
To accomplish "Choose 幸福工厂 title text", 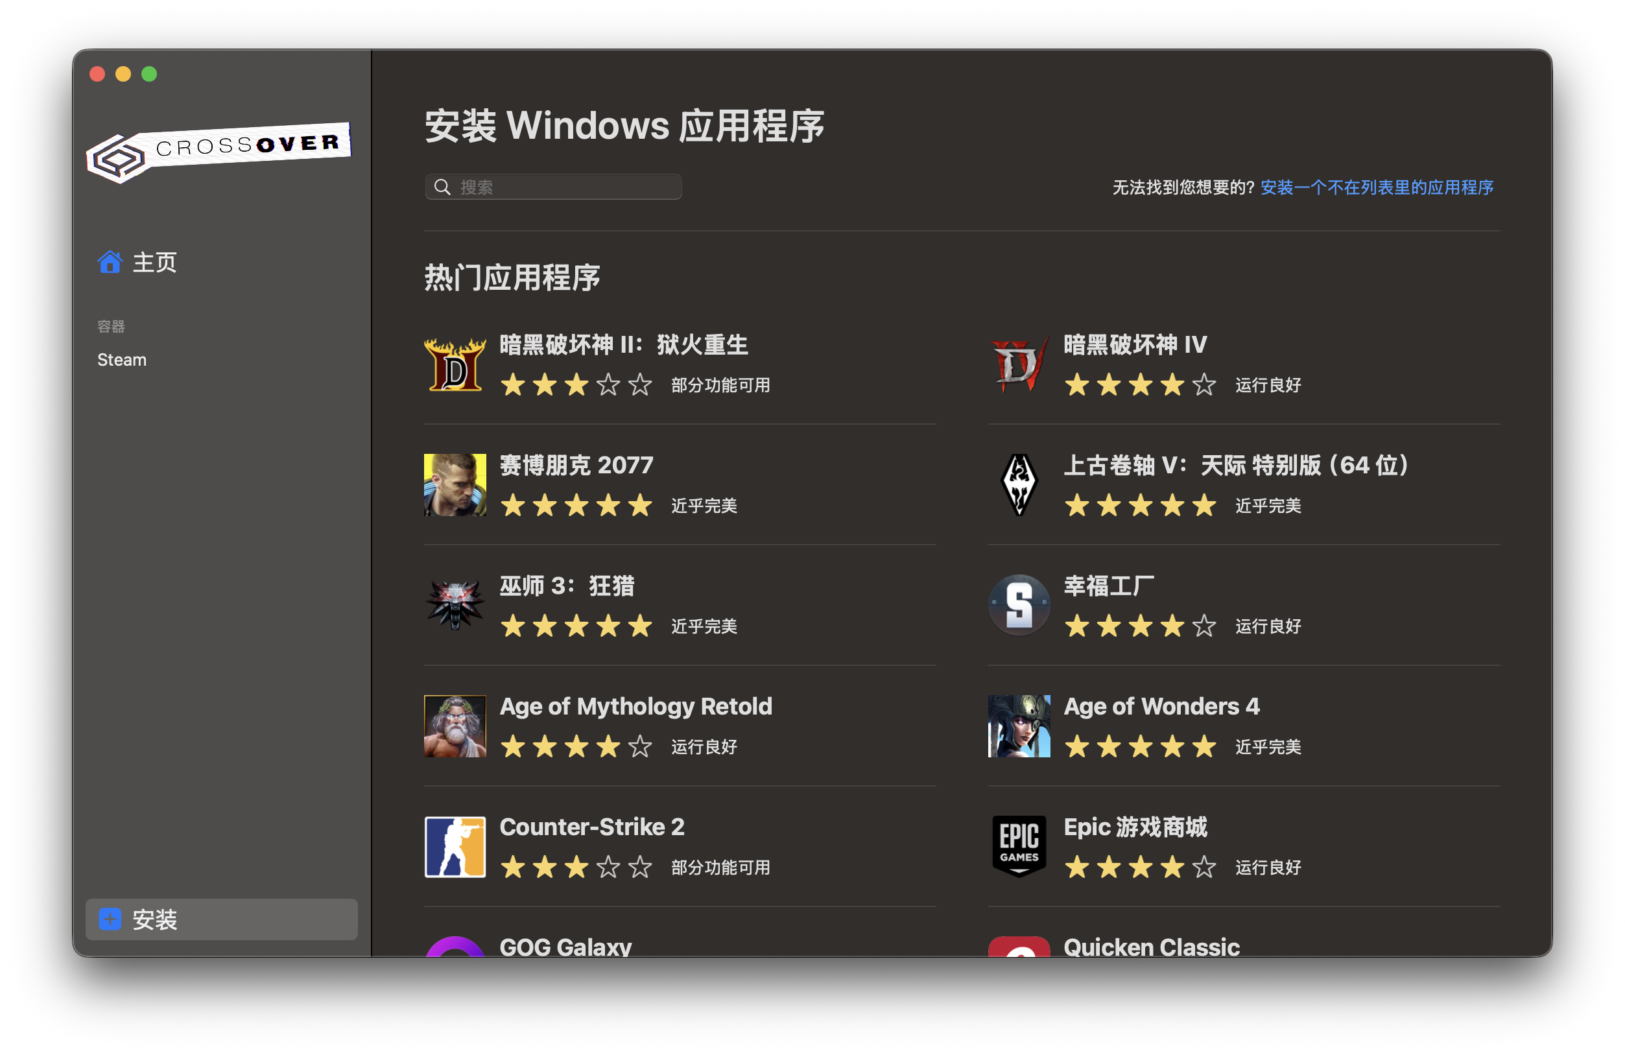I will (x=1109, y=586).
